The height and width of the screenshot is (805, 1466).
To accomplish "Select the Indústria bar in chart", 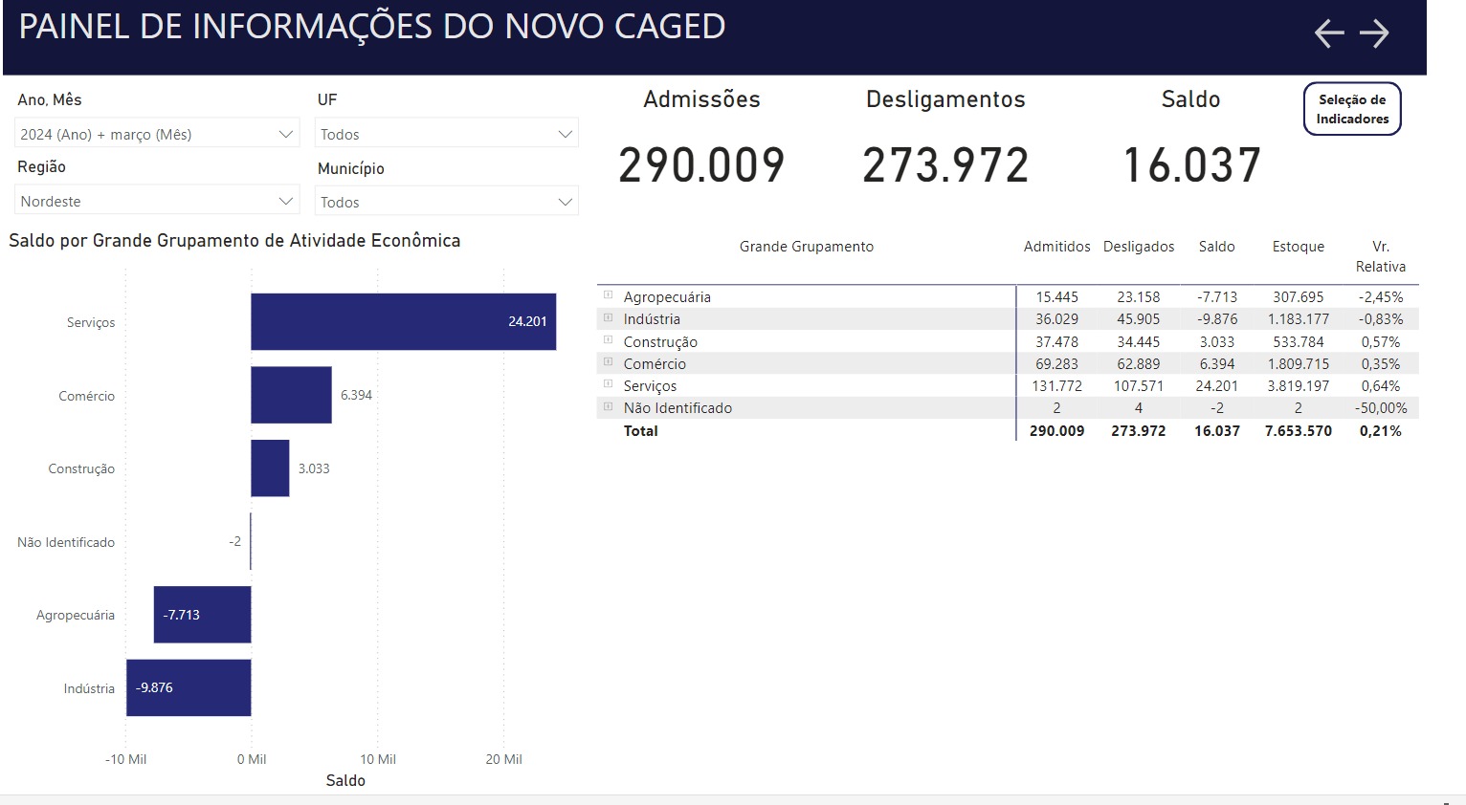I will (189, 687).
